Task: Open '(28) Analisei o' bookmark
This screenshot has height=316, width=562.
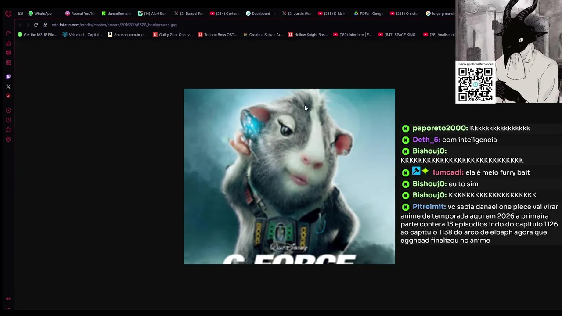Action: 440,35
